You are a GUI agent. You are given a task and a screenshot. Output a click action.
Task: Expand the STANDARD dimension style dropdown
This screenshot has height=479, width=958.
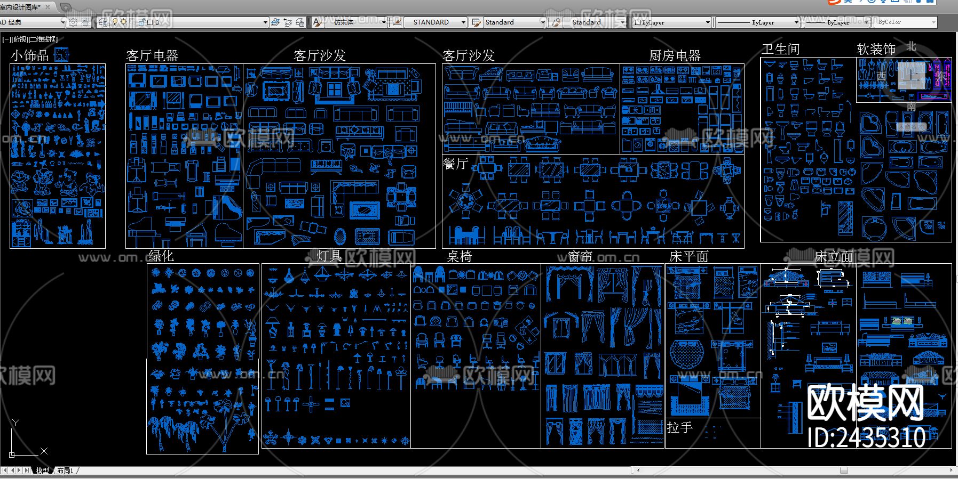tap(463, 22)
